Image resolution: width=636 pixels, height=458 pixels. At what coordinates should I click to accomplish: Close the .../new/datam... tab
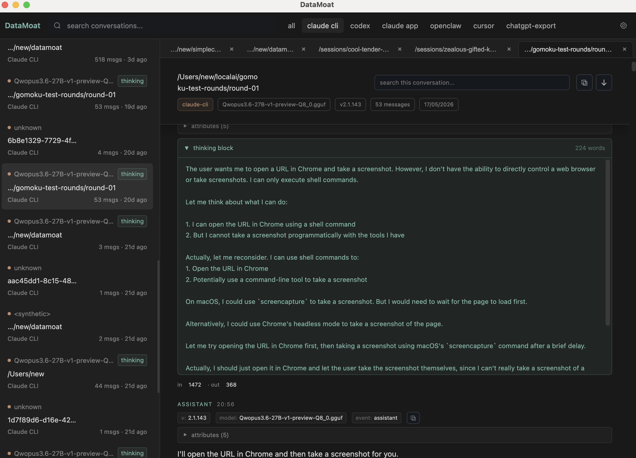coord(303,49)
